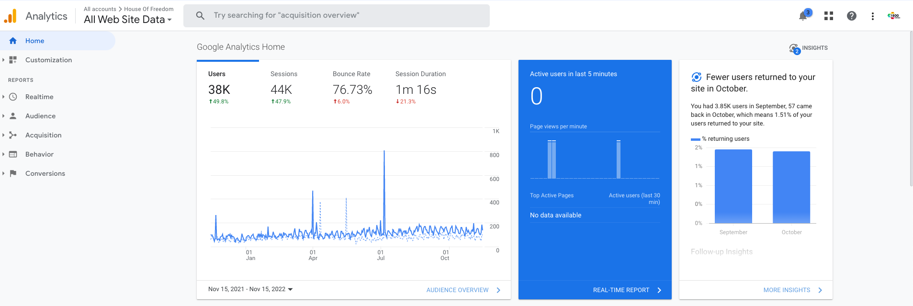This screenshot has width=913, height=306.
Task: Click the Customization dashboard icon
Action: click(13, 60)
